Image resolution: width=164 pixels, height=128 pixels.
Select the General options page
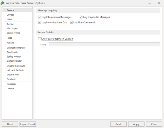click(x=17, y=10)
